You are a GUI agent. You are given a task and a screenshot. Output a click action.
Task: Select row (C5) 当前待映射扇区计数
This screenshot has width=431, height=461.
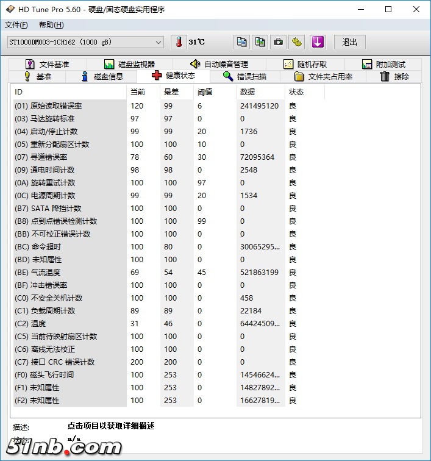pyautogui.click(x=169, y=337)
